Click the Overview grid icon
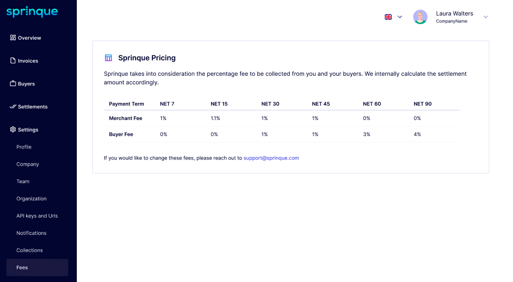Image resolution: width=513 pixels, height=282 pixels. tap(13, 38)
